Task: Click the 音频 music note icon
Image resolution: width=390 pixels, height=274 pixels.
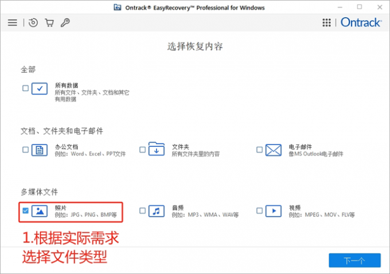Action: point(157,211)
